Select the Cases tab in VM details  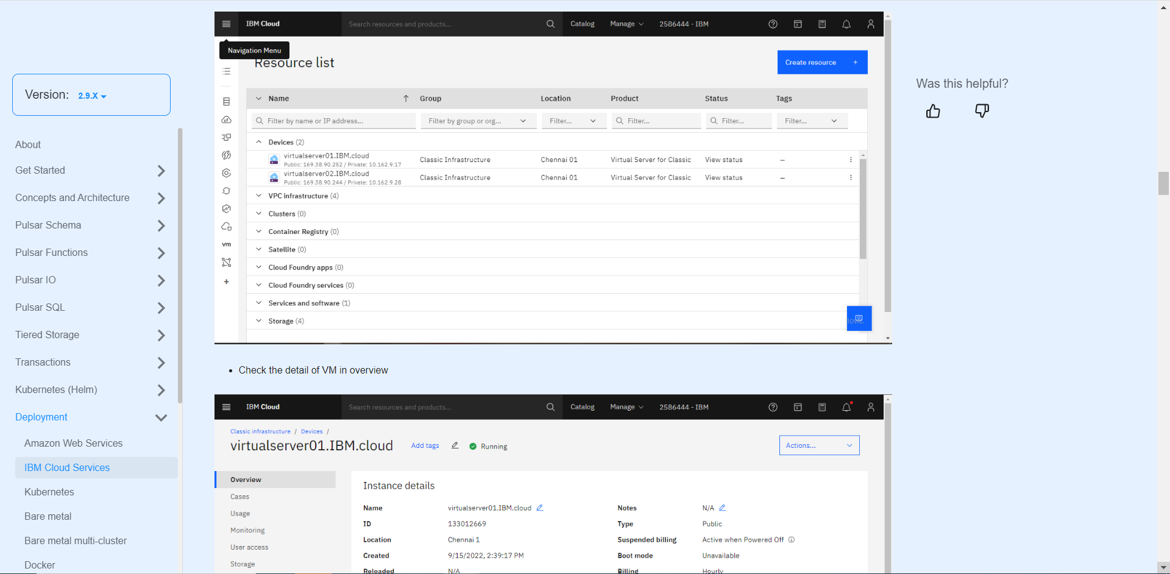(x=239, y=497)
